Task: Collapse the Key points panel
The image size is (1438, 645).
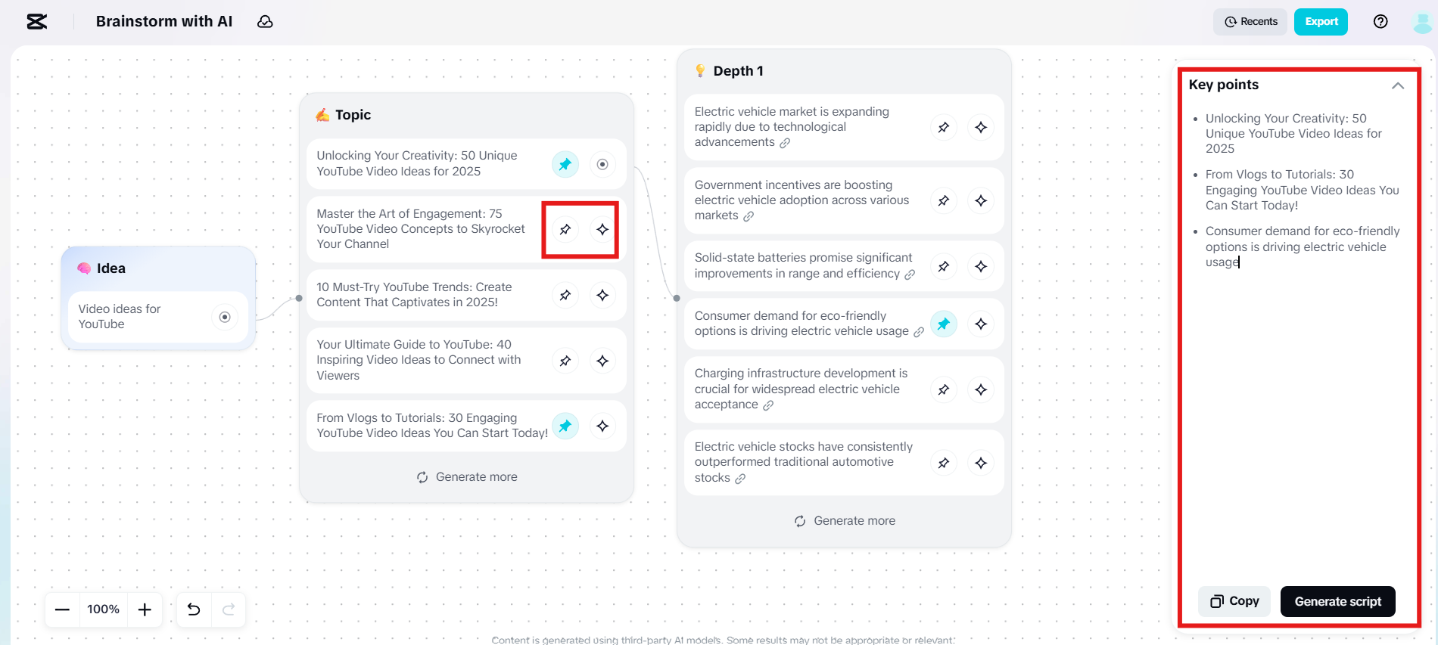Action: click(x=1398, y=85)
